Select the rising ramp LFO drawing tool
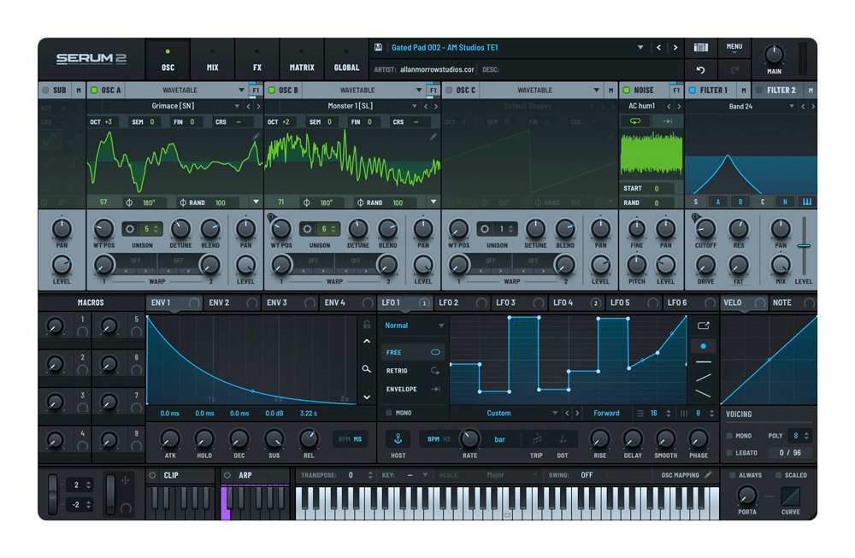The width and height of the screenshot is (855, 558). click(704, 377)
